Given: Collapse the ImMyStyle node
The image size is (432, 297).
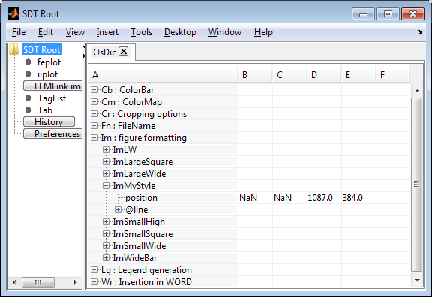Looking at the screenshot, I should point(106,185).
